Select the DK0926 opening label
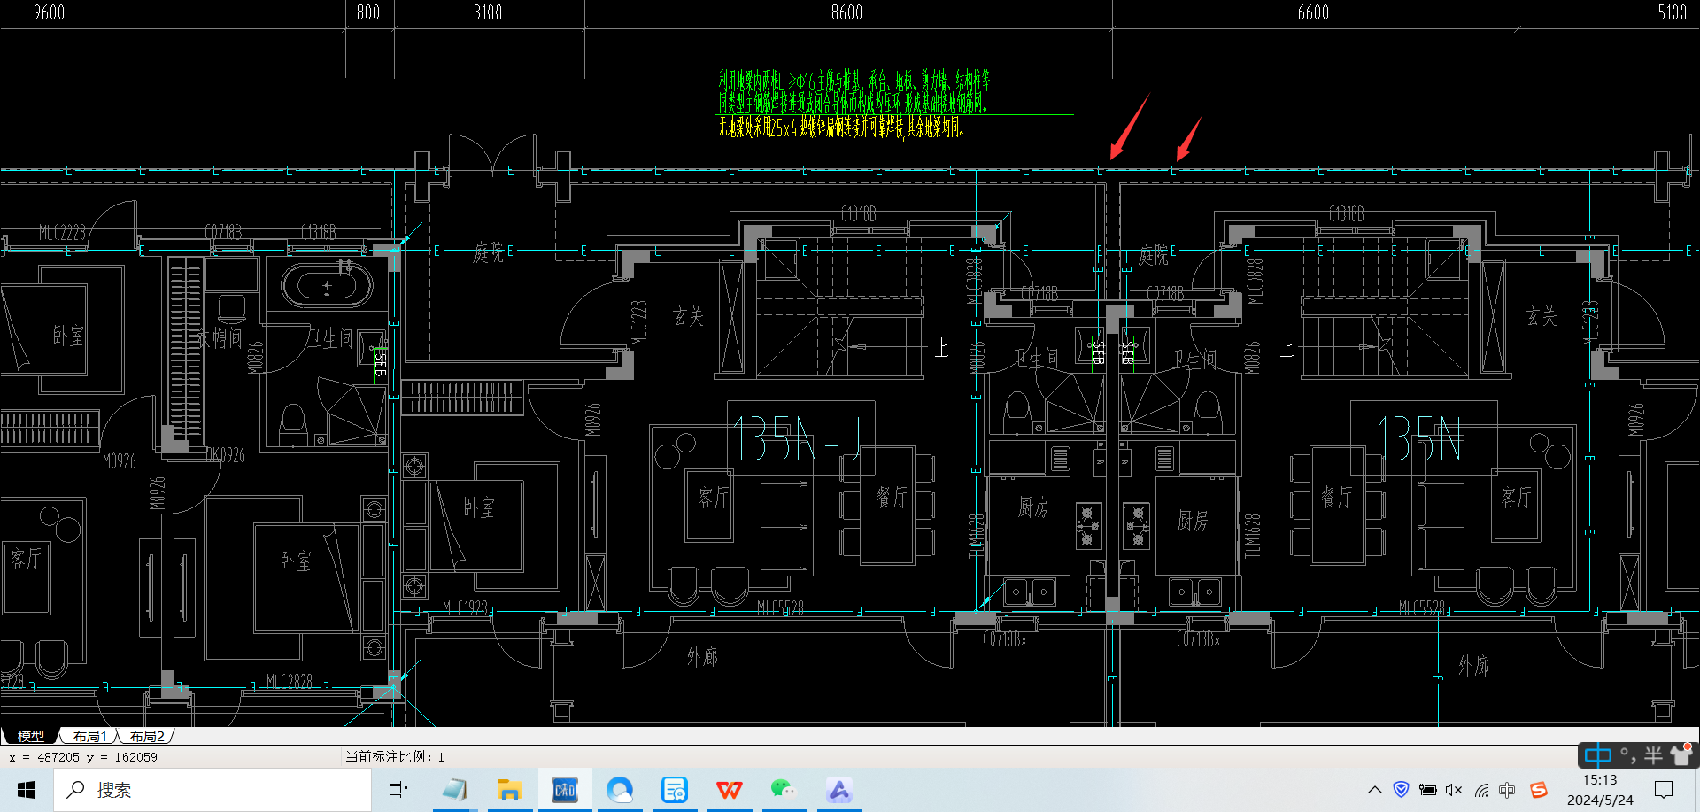The height and width of the screenshot is (812, 1700). click(226, 455)
